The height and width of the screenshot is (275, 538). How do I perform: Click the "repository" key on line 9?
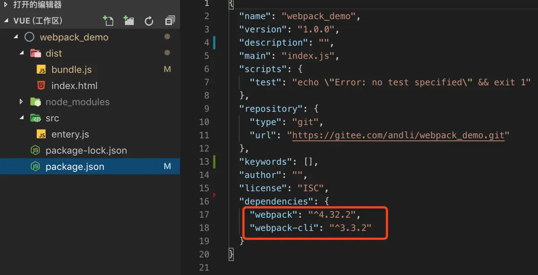pos(271,108)
